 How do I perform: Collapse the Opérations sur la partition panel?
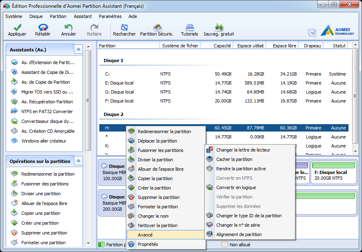(x=78, y=161)
